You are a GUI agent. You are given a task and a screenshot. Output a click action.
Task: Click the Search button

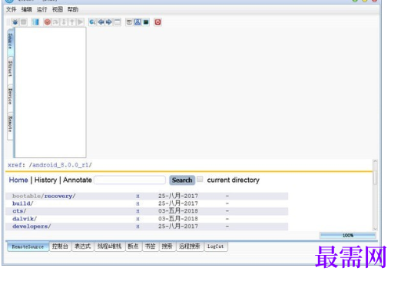tap(182, 180)
